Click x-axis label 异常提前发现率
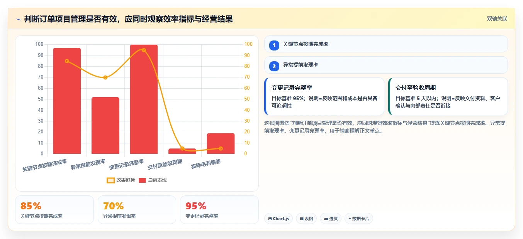This screenshot has width=523, height=239. click(88, 165)
